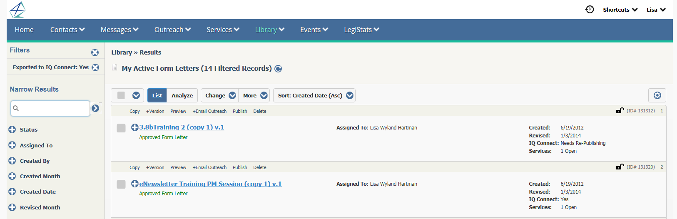Submit narrow results search arrow
This screenshot has width=677, height=219.
[x=95, y=108]
